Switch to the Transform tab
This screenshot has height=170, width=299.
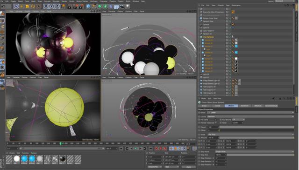tap(244, 106)
